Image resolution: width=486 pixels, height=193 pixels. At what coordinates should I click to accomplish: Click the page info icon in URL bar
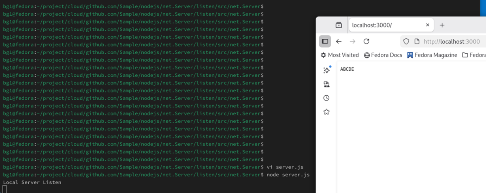click(x=416, y=41)
